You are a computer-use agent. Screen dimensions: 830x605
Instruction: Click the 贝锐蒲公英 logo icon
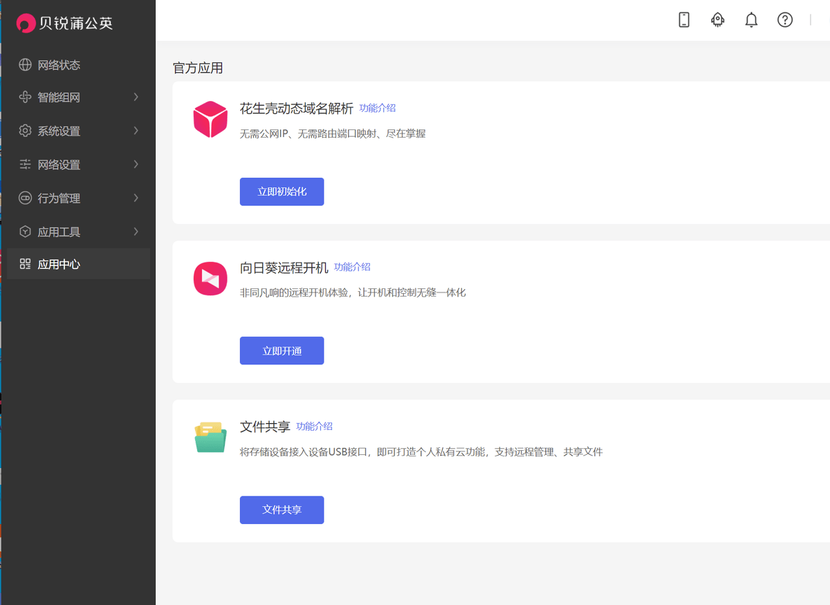[x=26, y=24]
